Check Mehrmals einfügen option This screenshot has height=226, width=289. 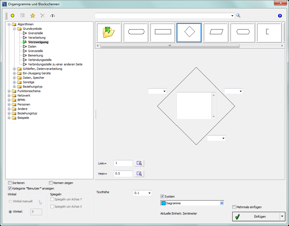pos(234,207)
